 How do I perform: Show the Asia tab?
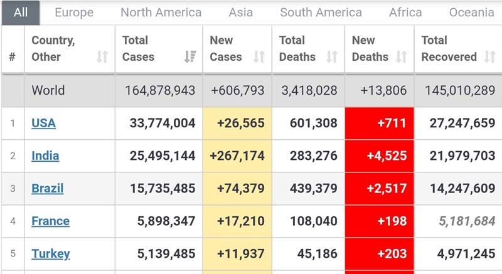(x=241, y=13)
